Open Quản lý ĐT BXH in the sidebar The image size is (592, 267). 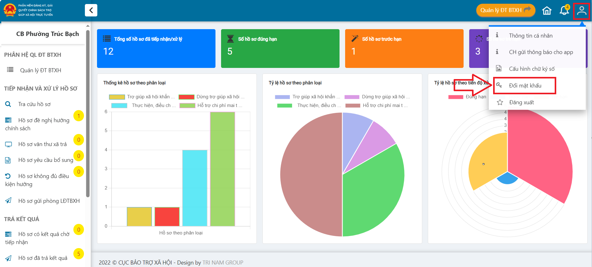click(40, 70)
